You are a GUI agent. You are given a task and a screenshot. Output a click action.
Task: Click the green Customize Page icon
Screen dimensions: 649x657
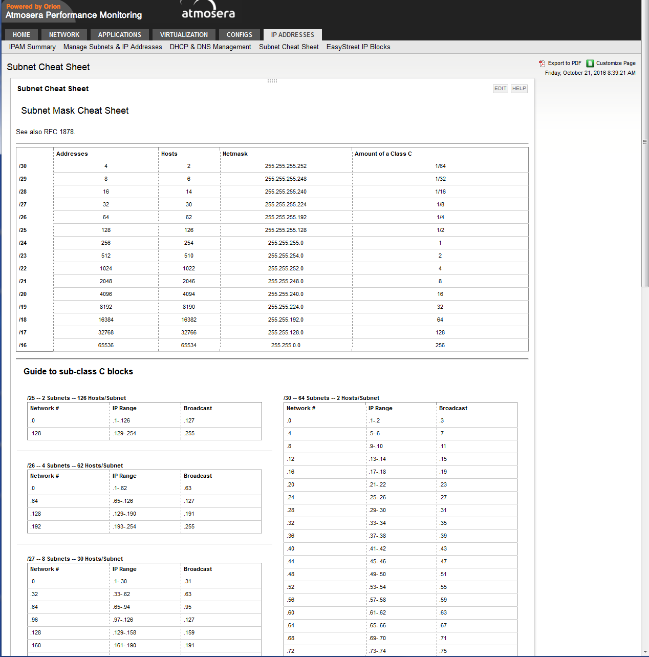pyautogui.click(x=590, y=63)
